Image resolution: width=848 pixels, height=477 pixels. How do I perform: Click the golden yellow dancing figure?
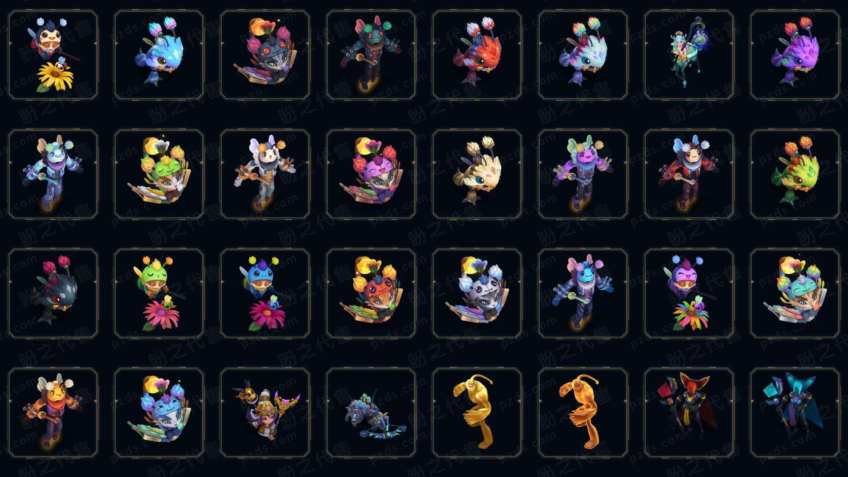[477, 413]
